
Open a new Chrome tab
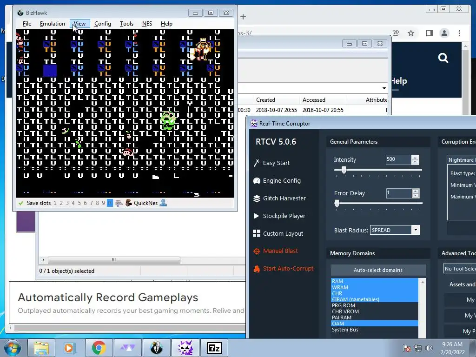coord(243,17)
